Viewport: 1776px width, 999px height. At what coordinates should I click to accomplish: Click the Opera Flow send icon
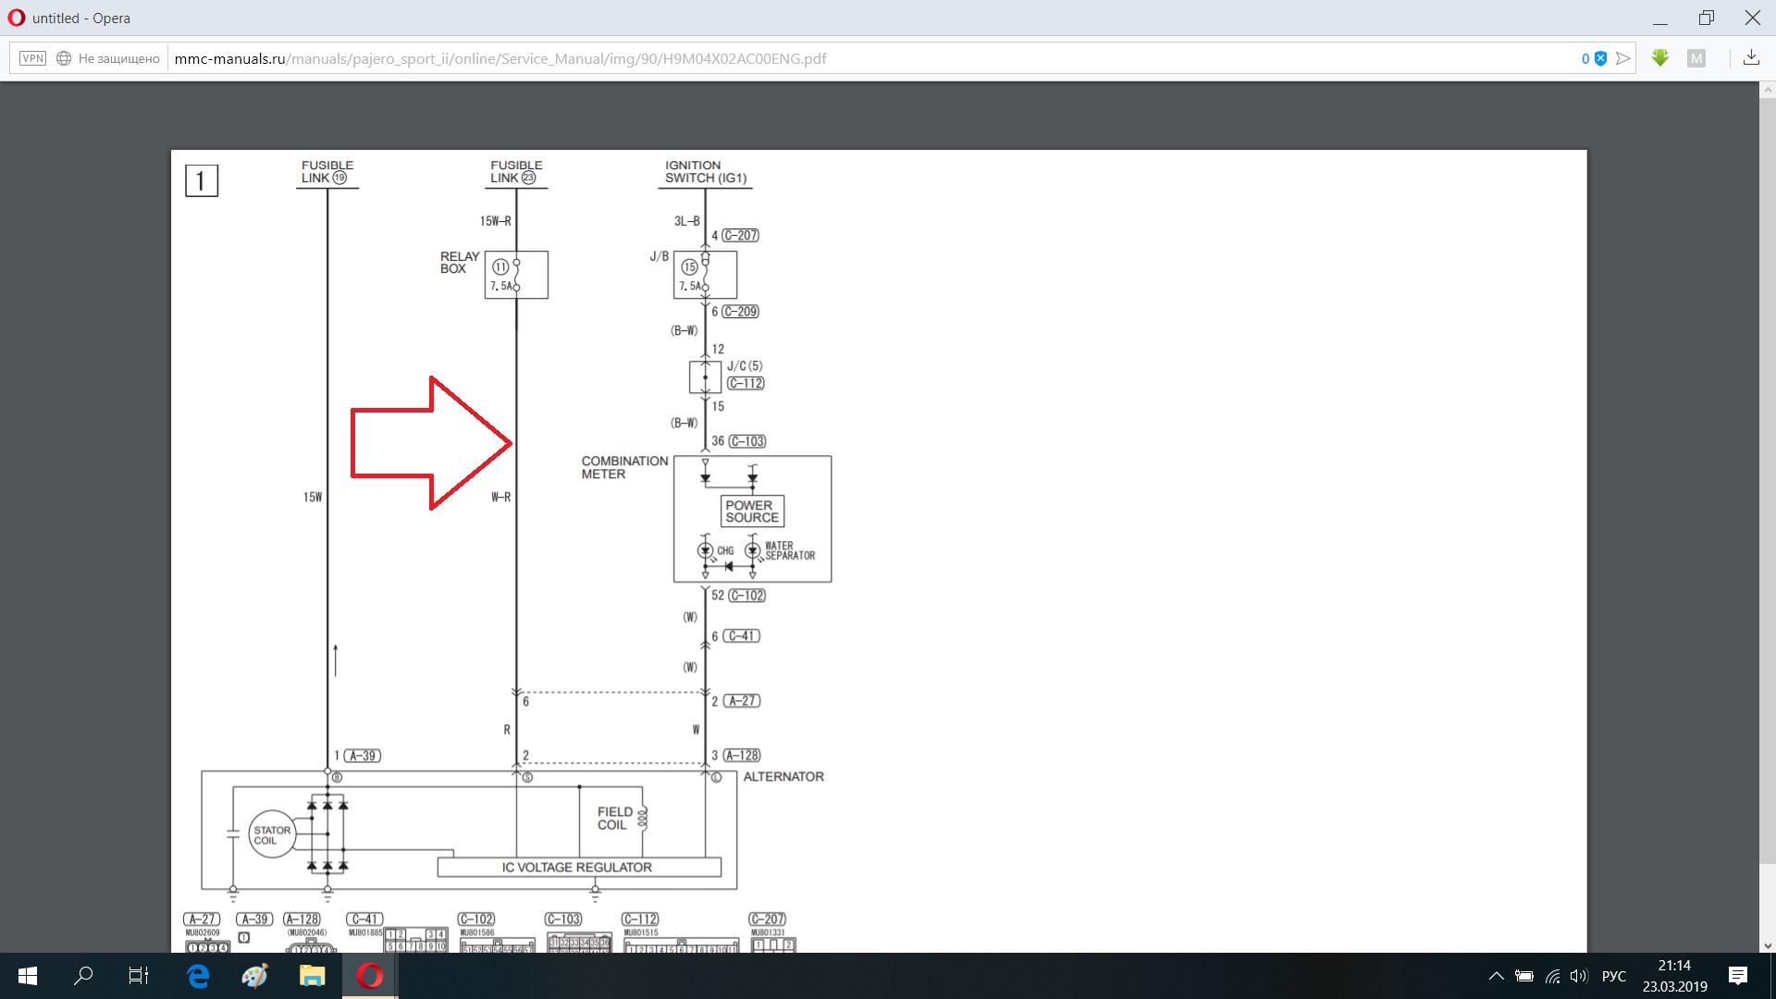(x=1622, y=58)
